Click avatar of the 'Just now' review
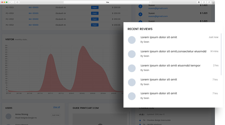The height and width of the screenshot is (125, 225). point(132,40)
